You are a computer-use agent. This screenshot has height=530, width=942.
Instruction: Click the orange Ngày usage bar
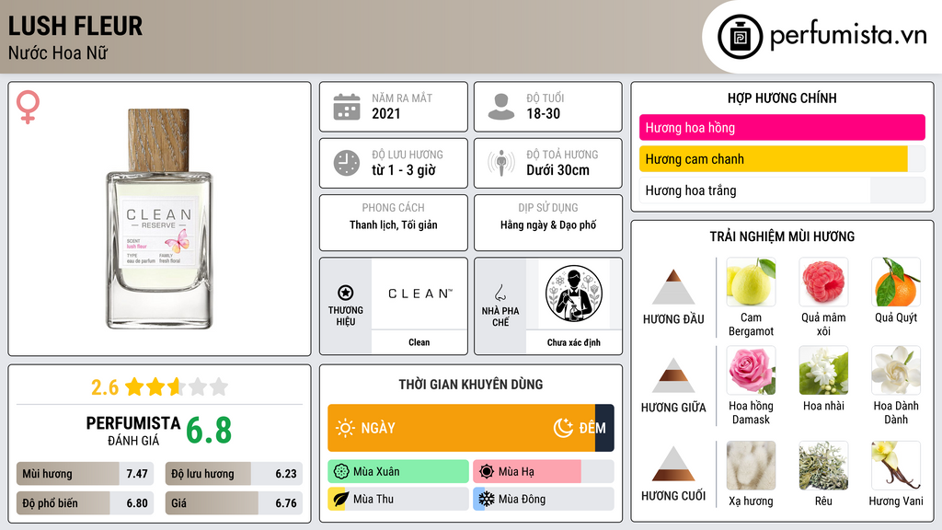461,428
